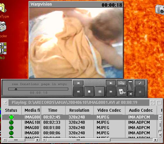Open settings with the wrench icon
The width and height of the screenshot is (164, 144).
tap(140, 83)
